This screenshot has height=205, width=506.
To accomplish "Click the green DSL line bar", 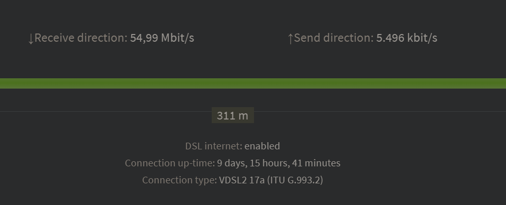I will click(x=253, y=83).
